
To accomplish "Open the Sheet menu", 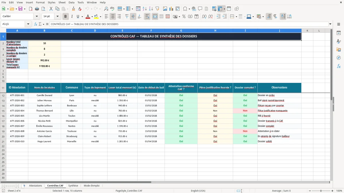I will pos(62,2).
